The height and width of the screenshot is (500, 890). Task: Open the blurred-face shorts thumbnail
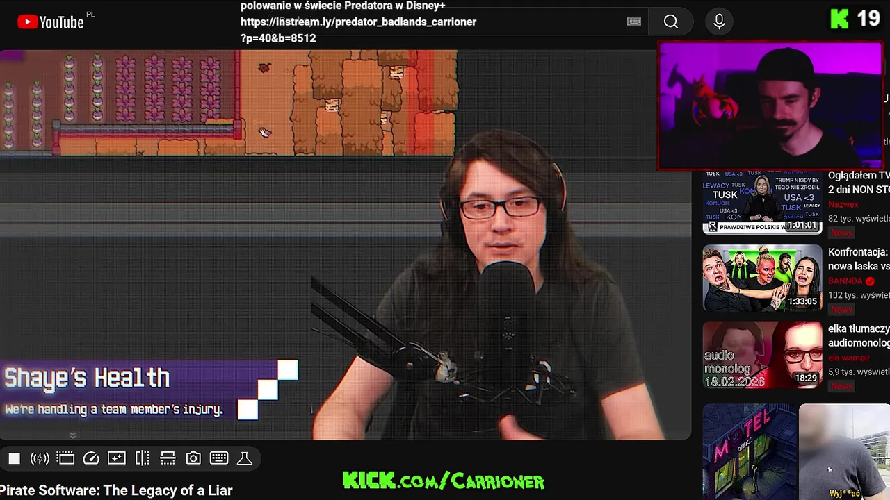pyautogui.click(x=844, y=452)
